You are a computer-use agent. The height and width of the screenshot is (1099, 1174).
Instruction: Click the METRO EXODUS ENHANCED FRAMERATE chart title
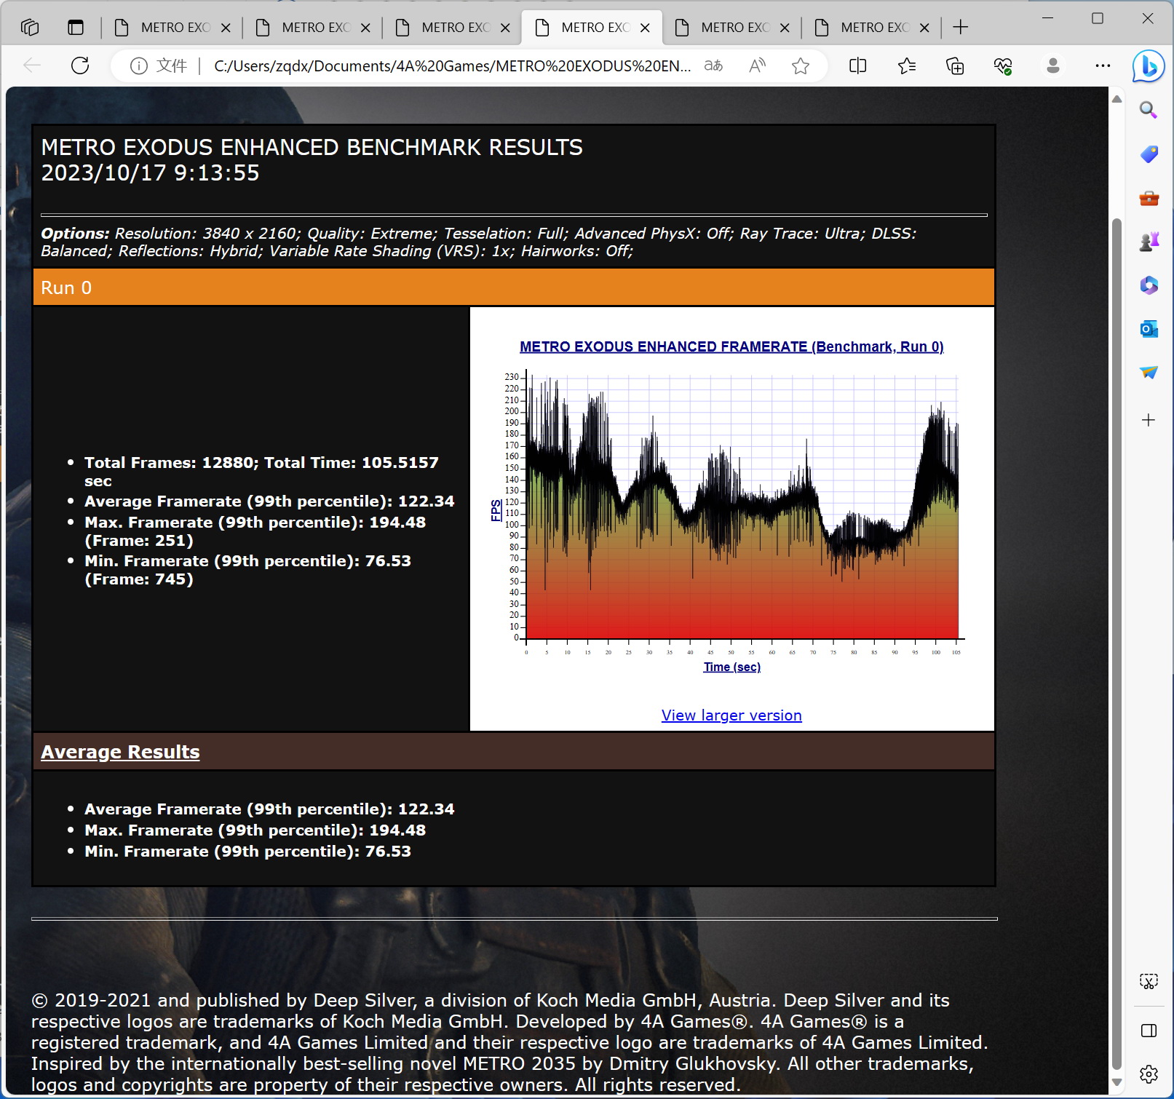[x=731, y=347]
